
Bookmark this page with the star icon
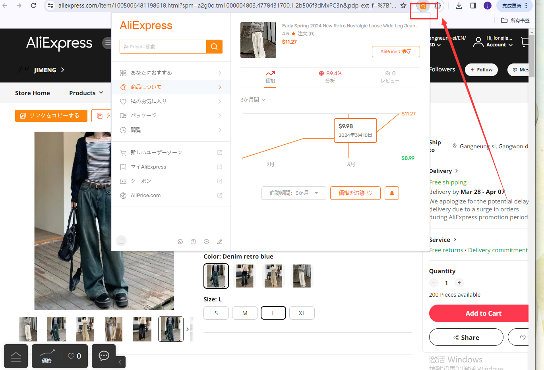point(403,6)
